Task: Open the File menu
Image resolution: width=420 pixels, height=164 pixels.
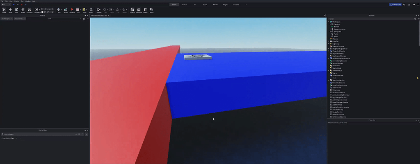Action: point(2,1)
